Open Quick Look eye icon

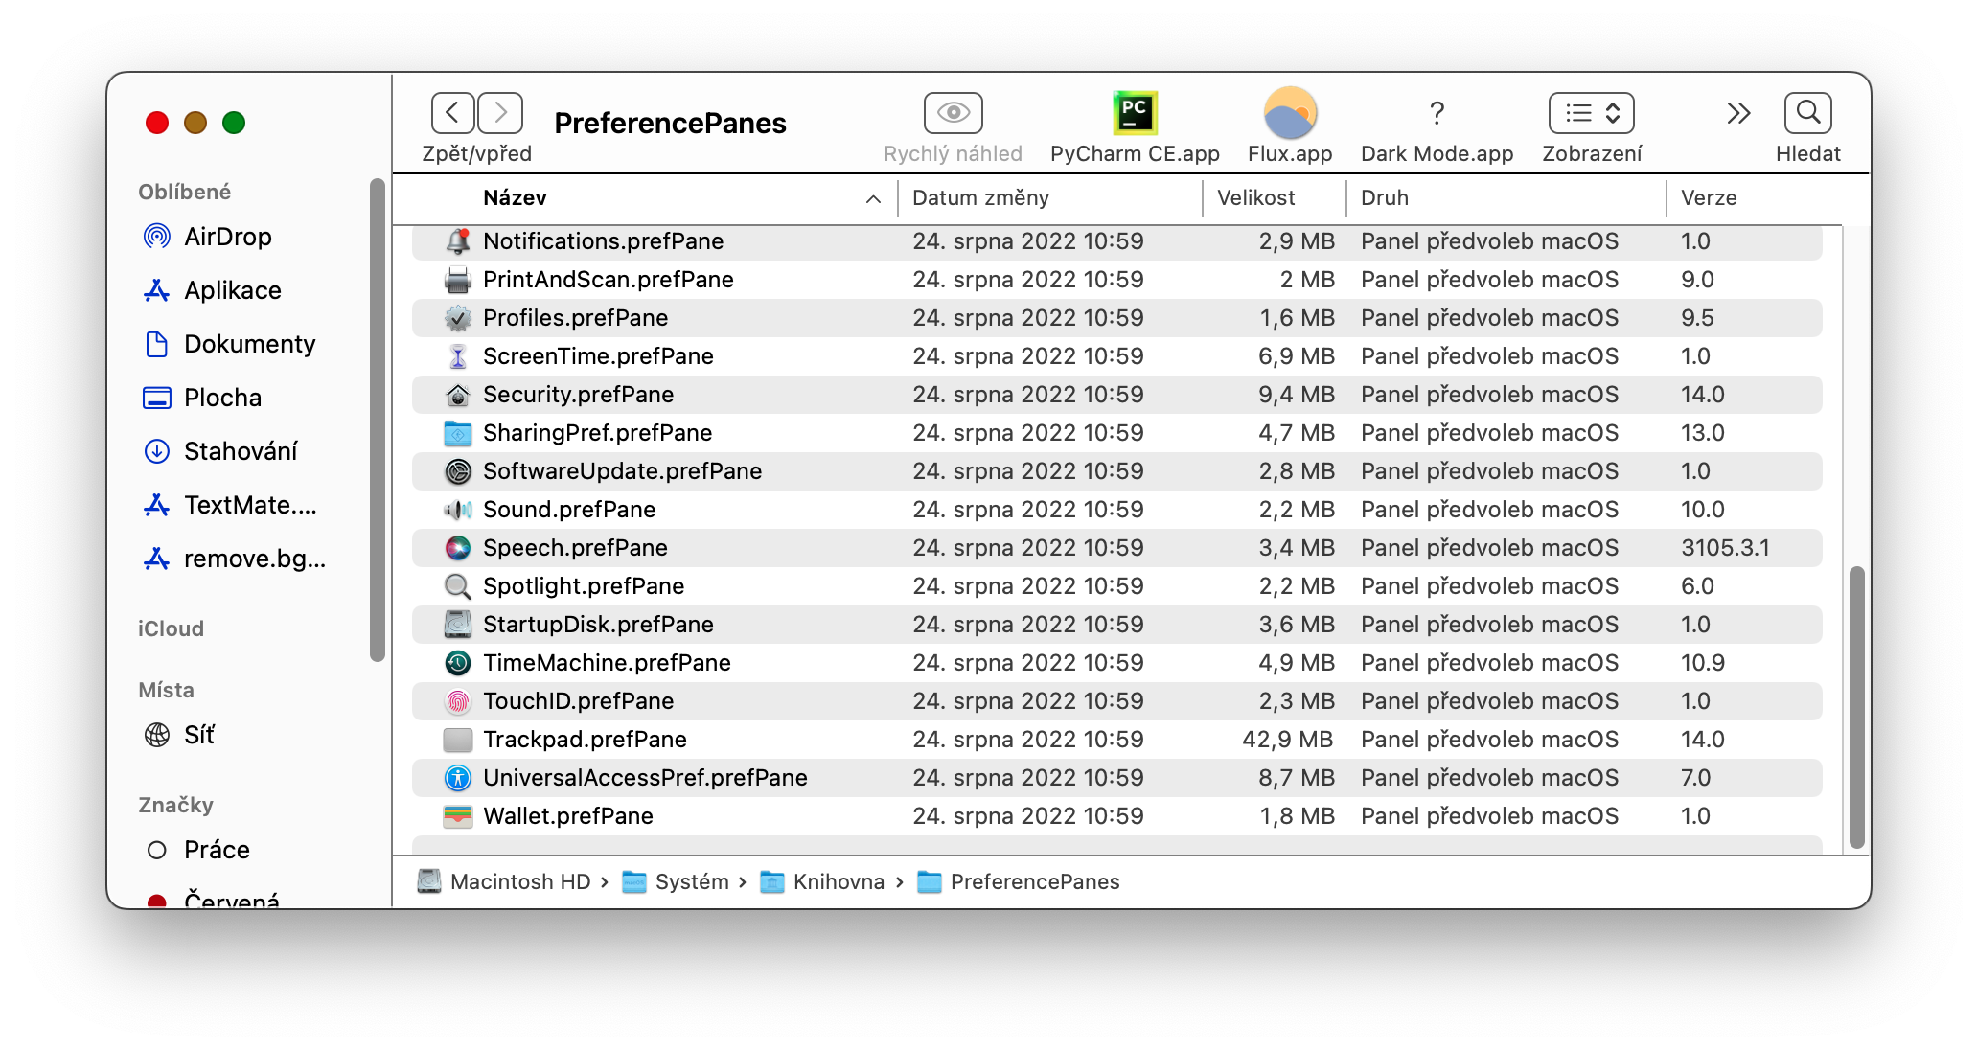pyautogui.click(x=953, y=113)
